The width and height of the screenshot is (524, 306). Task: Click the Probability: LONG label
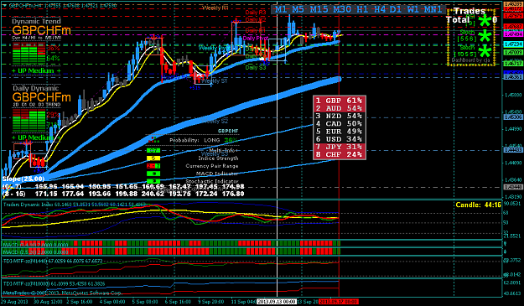(x=195, y=140)
